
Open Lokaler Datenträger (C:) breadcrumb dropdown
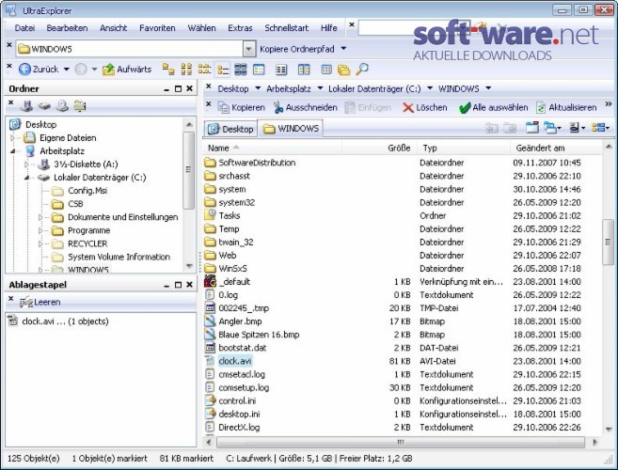(430, 88)
